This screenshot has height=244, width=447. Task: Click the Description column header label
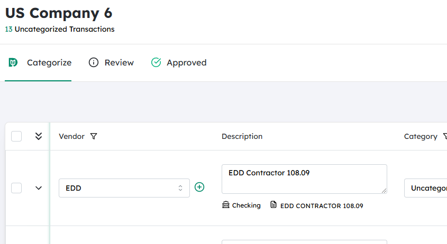242,136
